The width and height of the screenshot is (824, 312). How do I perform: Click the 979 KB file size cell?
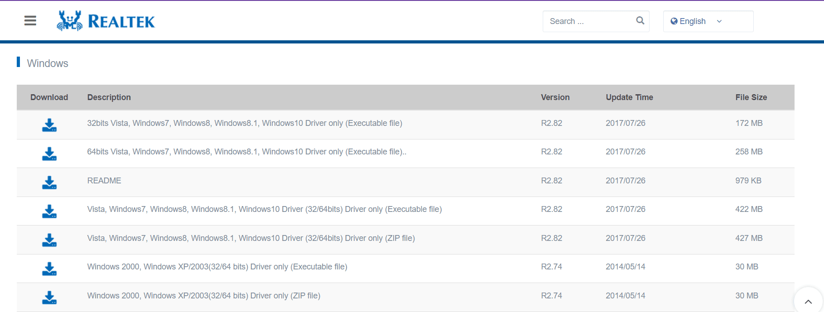[748, 181]
